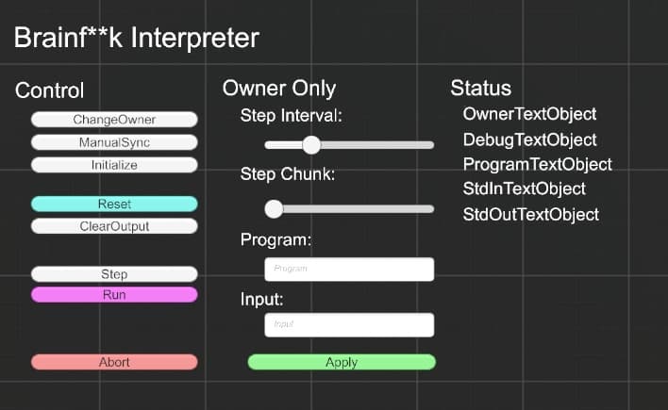Click the Step Interval slider handle

click(x=310, y=145)
